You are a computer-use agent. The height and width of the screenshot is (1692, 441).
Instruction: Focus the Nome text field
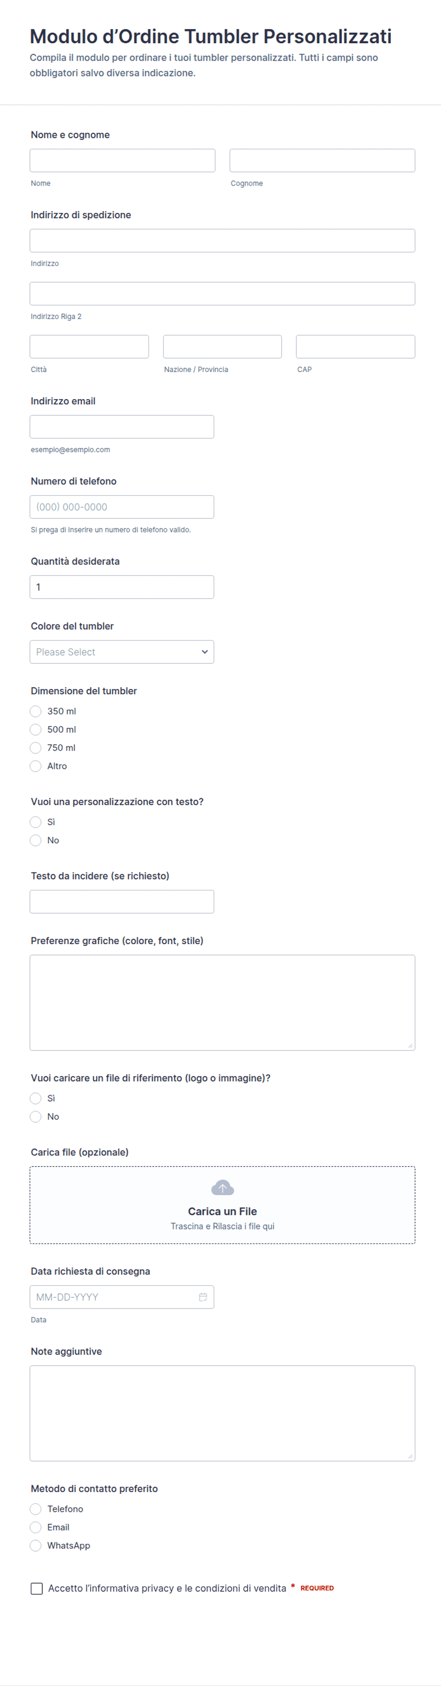pos(122,161)
